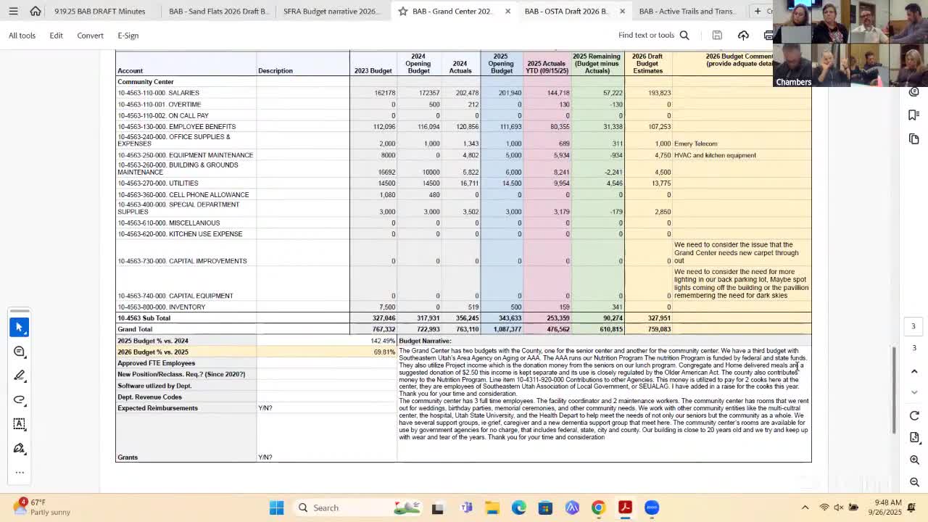The image size is (928, 522).
Task: Zoom in using the magnifier plus icon
Action: (914, 460)
